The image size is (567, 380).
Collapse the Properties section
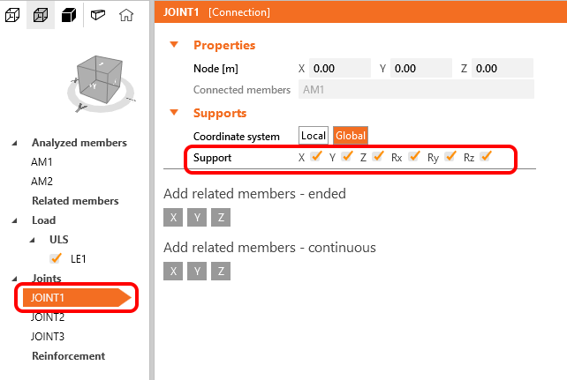pyautogui.click(x=174, y=45)
